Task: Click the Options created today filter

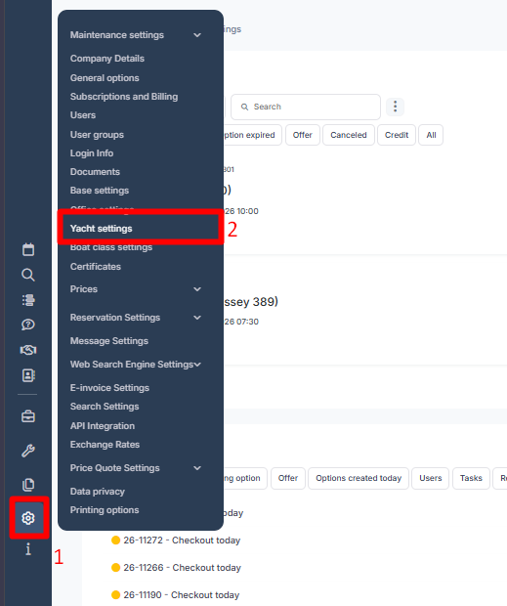Action: click(x=359, y=478)
